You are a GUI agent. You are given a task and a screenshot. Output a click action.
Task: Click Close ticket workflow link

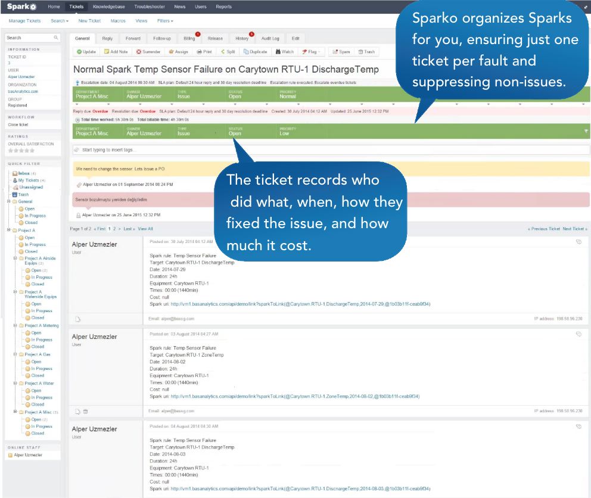pyautogui.click(x=18, y=125)
